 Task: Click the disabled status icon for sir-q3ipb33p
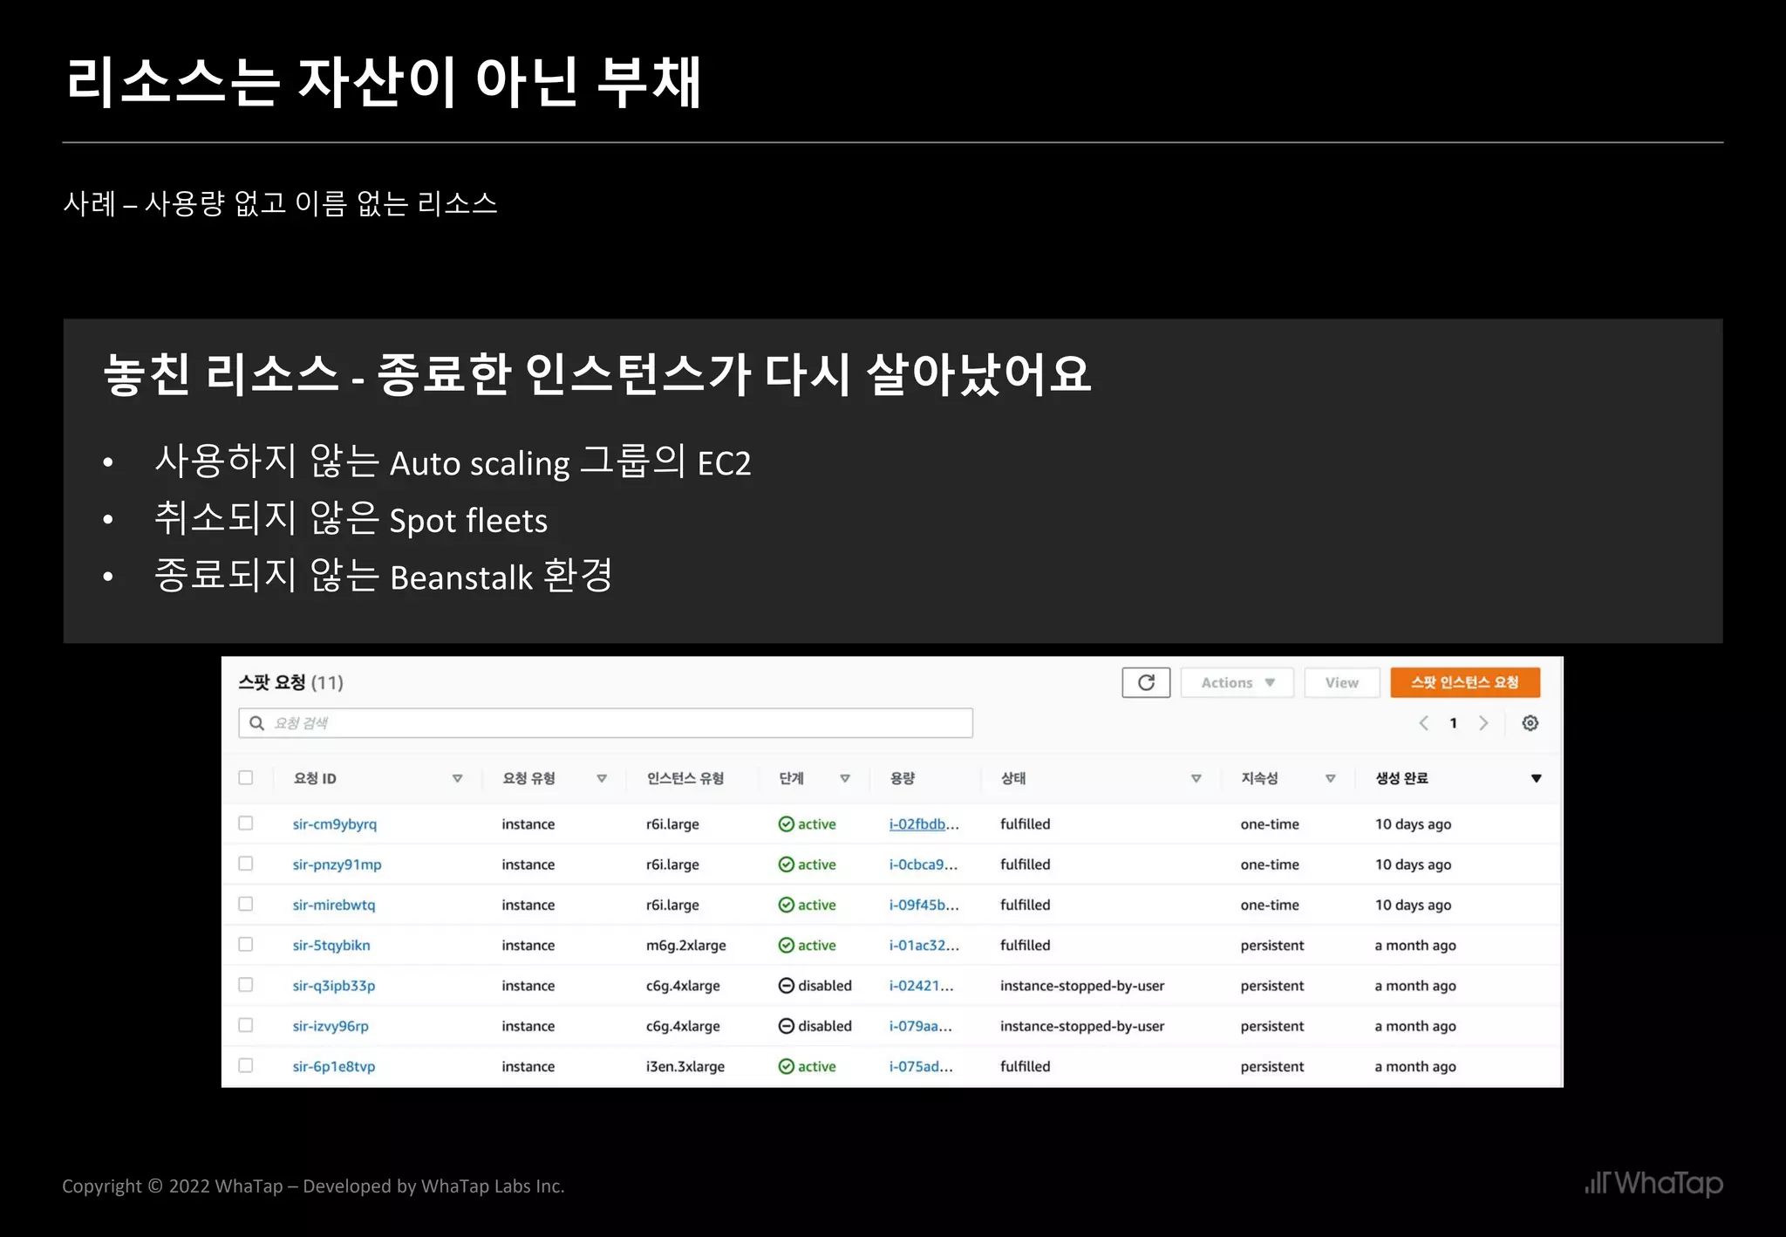pos(786,986)
